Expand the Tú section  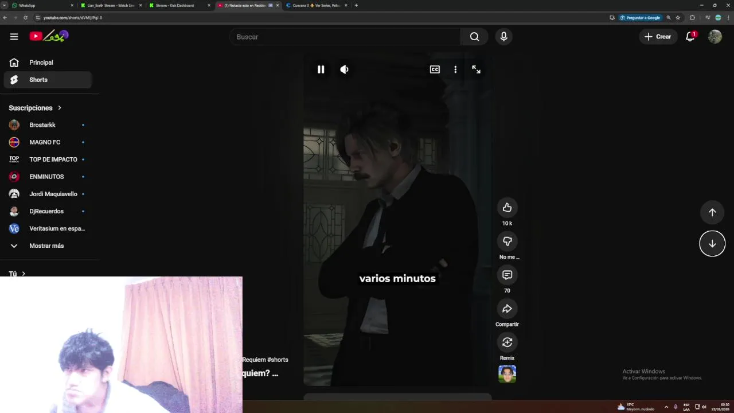[x=17, y=274]
